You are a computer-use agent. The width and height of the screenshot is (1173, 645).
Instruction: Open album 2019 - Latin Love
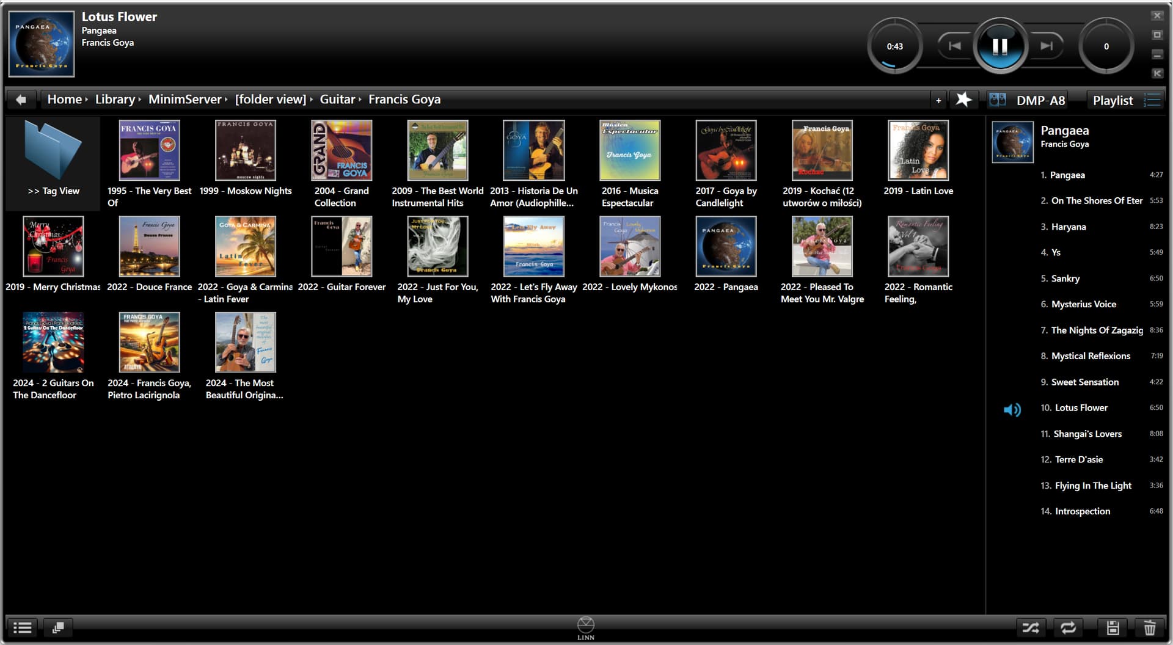point(918,159)
